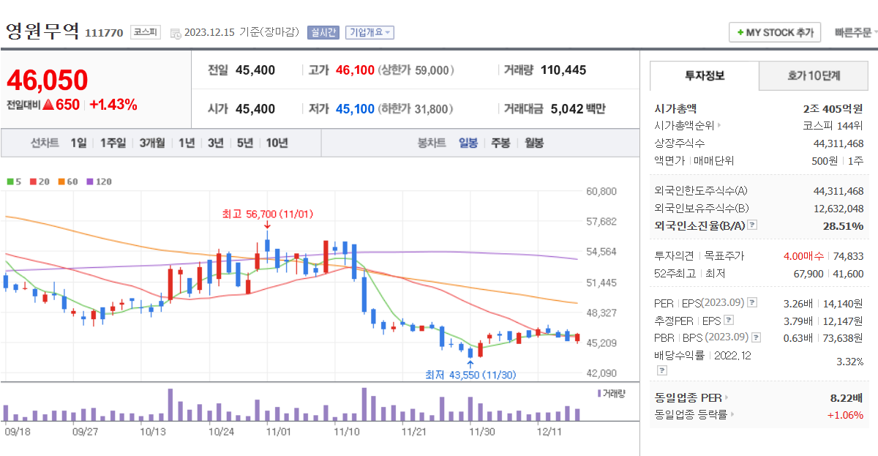Click the 동일업종 PER value 8.22배
878x456 pixels.
point(847,397)
